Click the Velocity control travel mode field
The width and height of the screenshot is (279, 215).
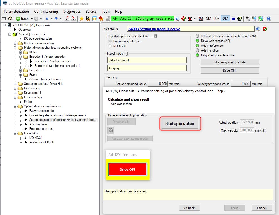[x=147, y=60]
